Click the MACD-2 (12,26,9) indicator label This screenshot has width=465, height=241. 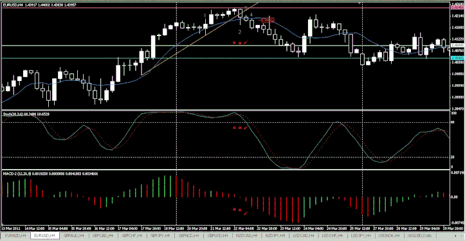click(x=50, y=174)
